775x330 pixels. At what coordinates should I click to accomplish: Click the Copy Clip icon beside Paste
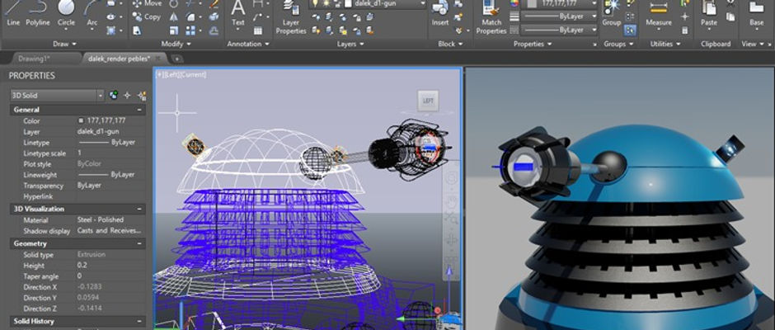(730, 16)
